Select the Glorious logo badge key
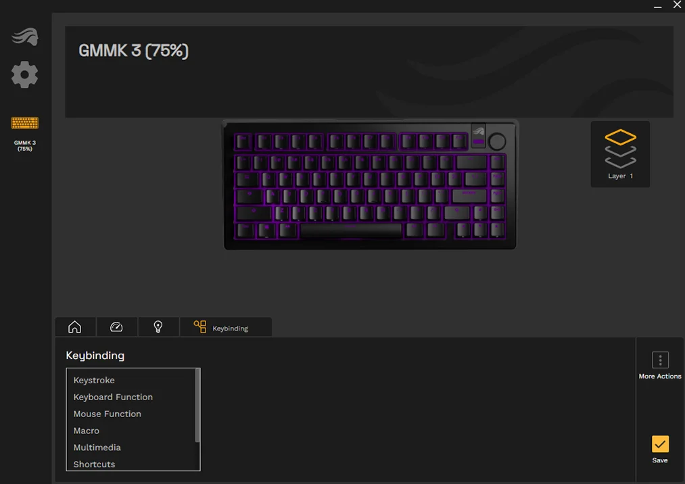The height and width of the screenshot is (484, 685). click(478, 136)
